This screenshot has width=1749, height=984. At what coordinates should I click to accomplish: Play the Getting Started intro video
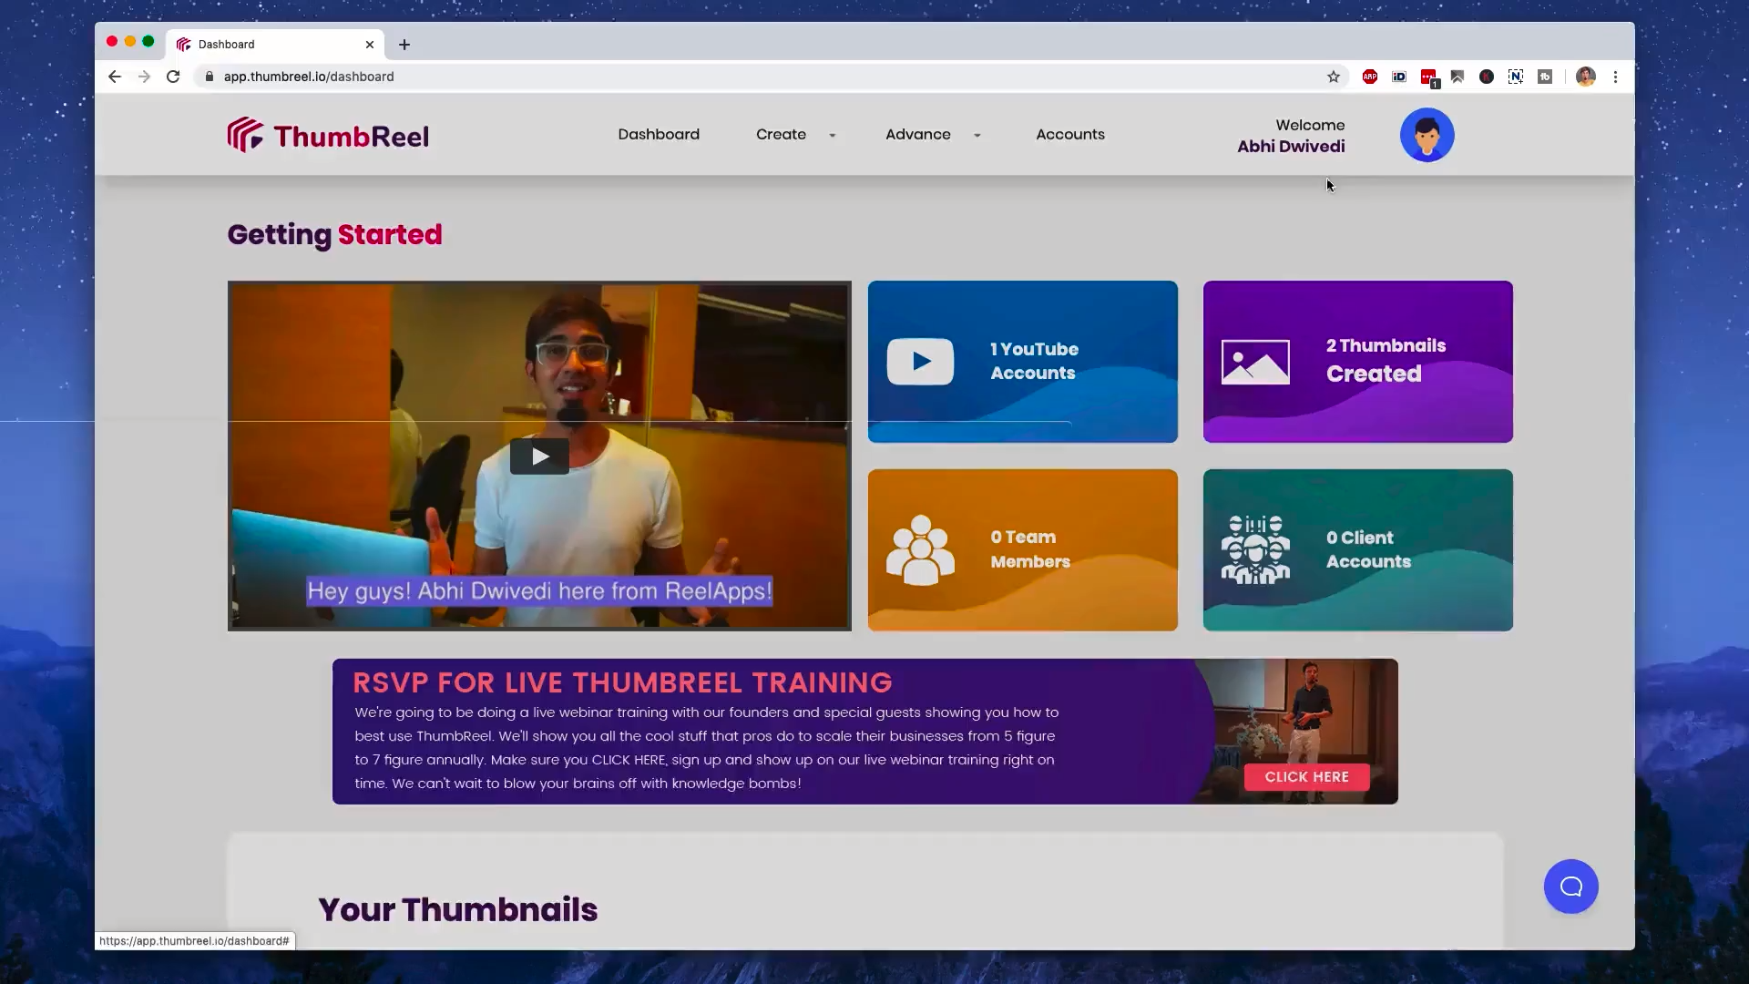click(539, 456)
